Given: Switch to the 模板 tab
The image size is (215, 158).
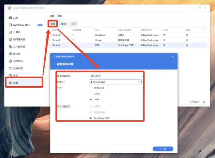Looking at the screenshot, I should tap(60, 16).
